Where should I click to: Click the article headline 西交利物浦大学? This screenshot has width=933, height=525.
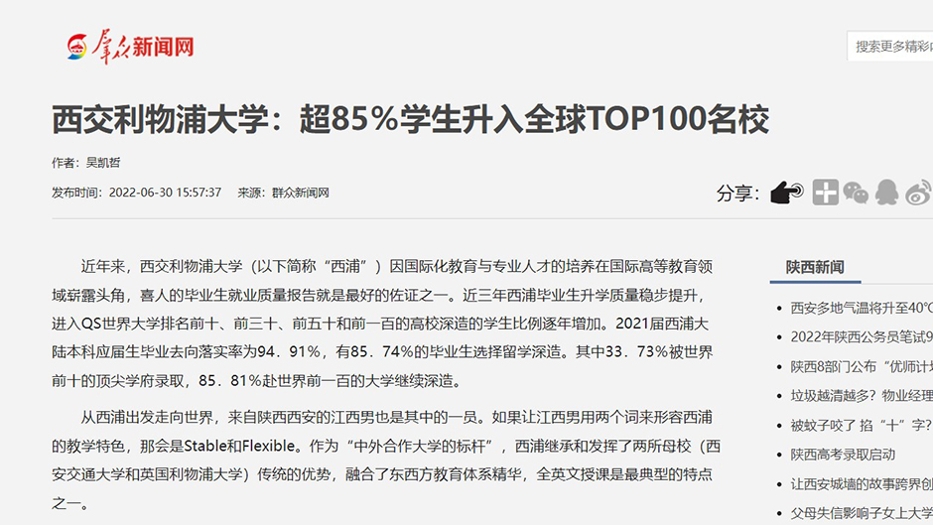point(411,118)
